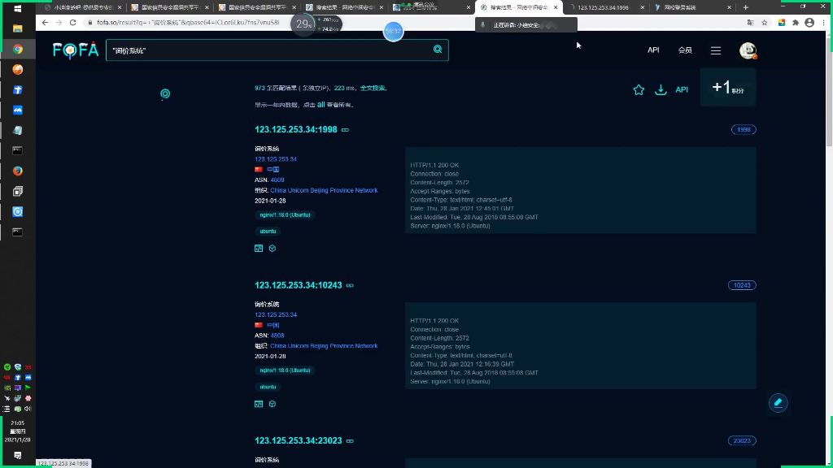
Task: Click the search magnifier icon in FOFA search box
Action: click(438, 50)
